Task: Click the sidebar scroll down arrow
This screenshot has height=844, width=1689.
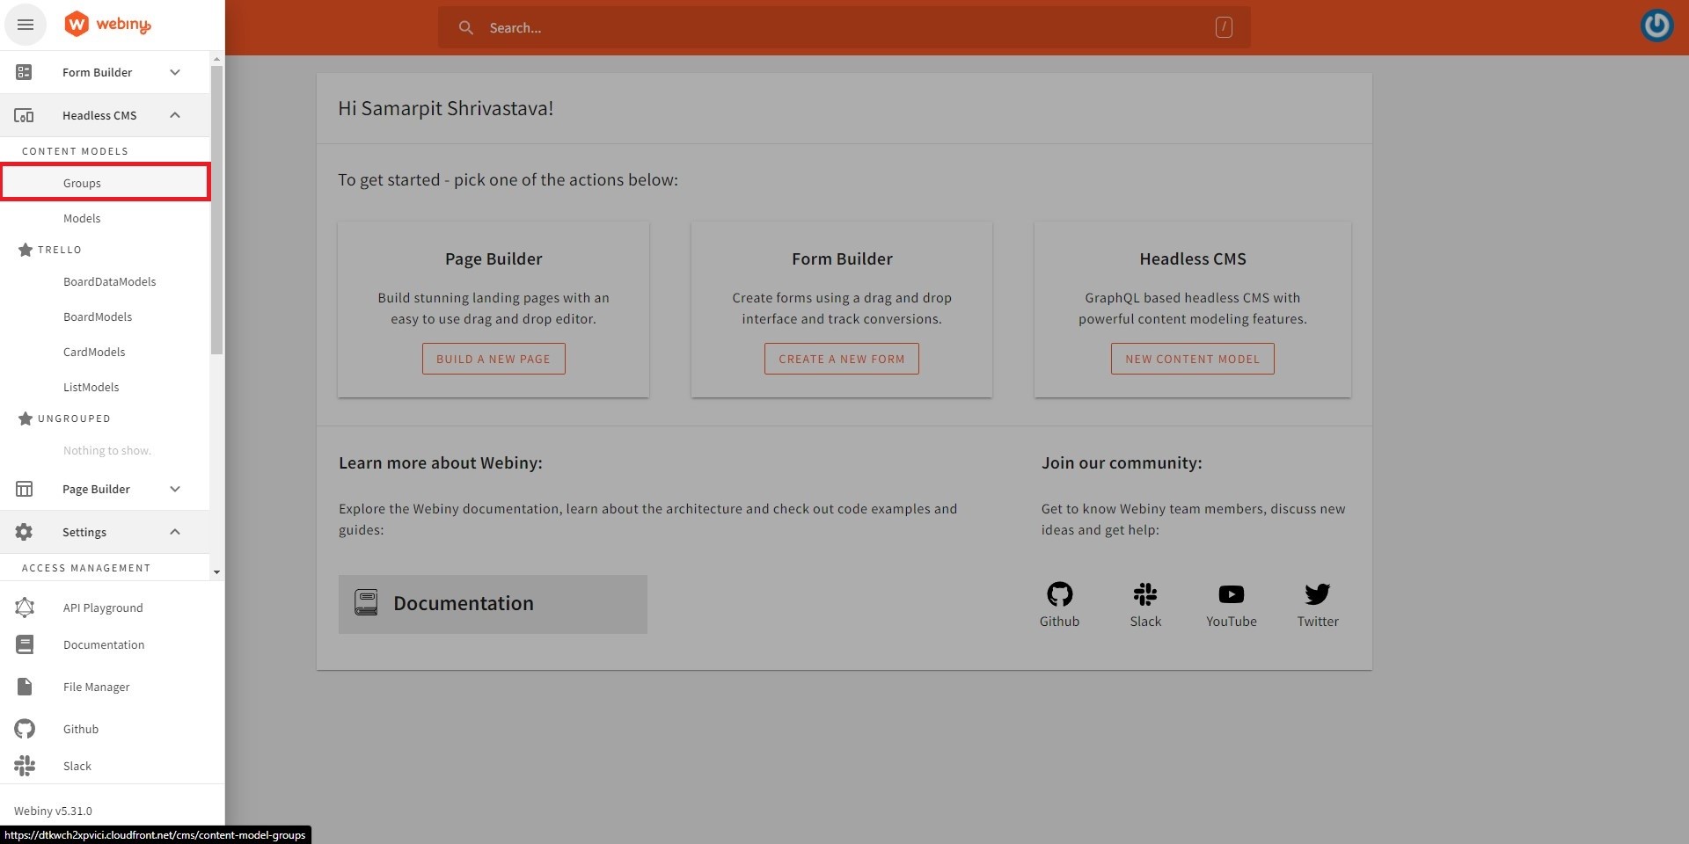Action: click(x=217, y=572)
